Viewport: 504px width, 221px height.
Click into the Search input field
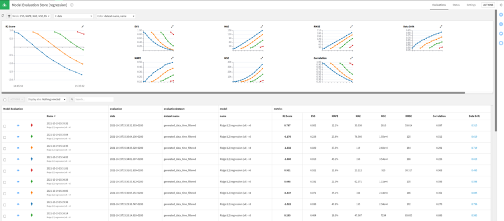point(94,100)
